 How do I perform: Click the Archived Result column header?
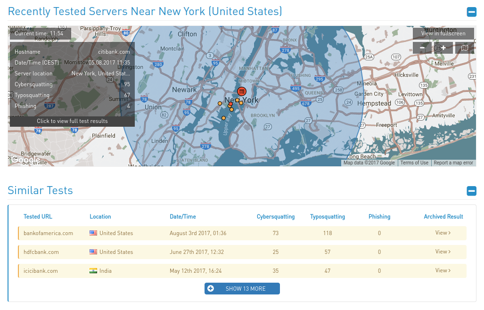pos(443,217)
